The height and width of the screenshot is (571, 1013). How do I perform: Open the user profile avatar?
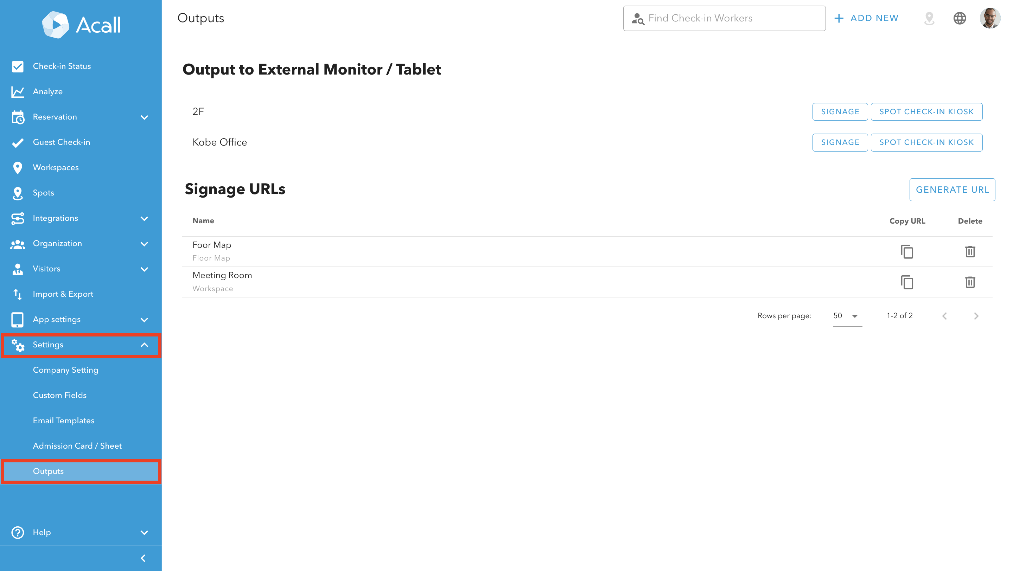(x=989, y=18)
